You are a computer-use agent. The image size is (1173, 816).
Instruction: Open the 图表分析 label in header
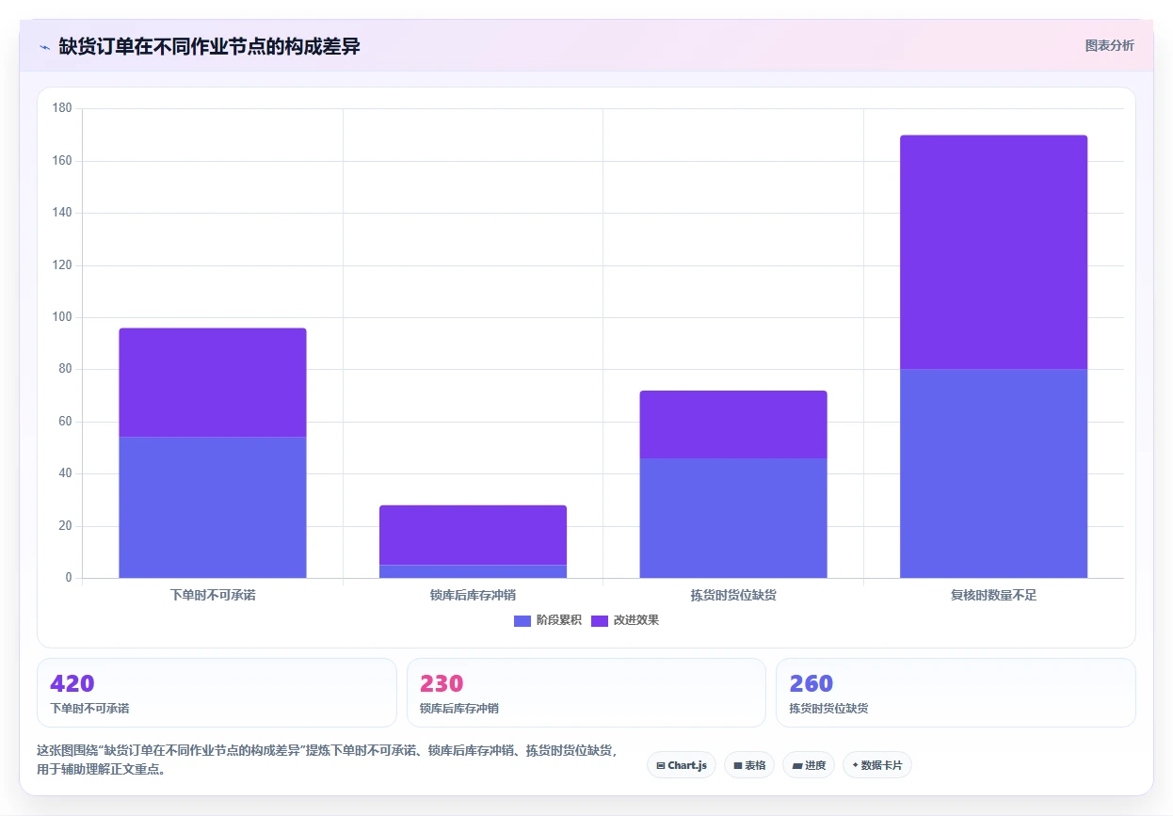[x=1110, y=45]
